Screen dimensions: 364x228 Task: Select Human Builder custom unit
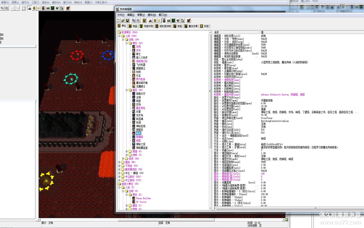[x=143, y=198]
